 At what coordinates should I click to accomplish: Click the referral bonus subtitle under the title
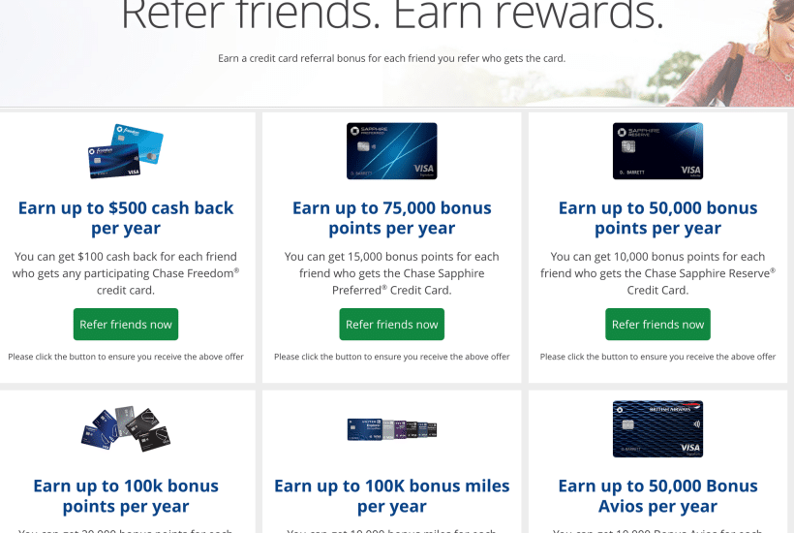391,58
